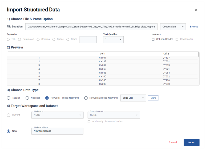Click the Workspace Name input field
The width and height of the screenshot is (206, 150).
point(57,131)
